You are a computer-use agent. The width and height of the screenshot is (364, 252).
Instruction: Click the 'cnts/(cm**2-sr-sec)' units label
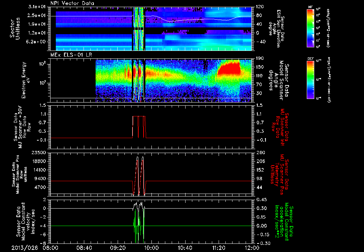[328, 28]
